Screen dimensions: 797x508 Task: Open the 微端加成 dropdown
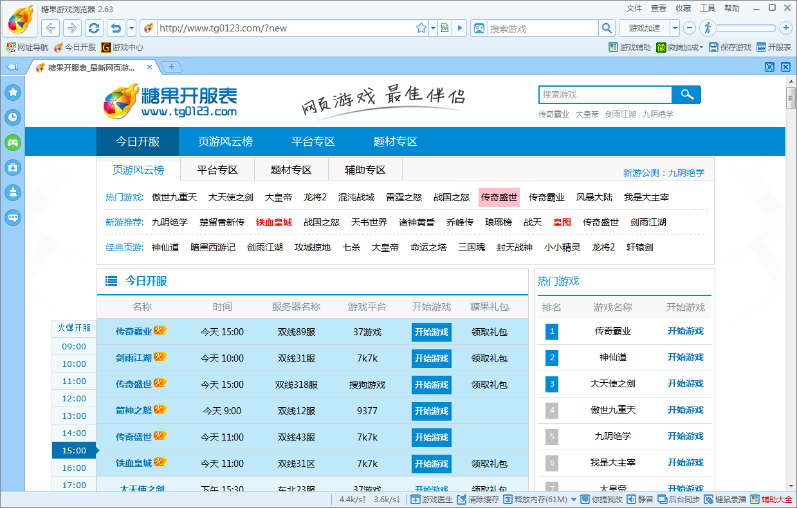680,48
